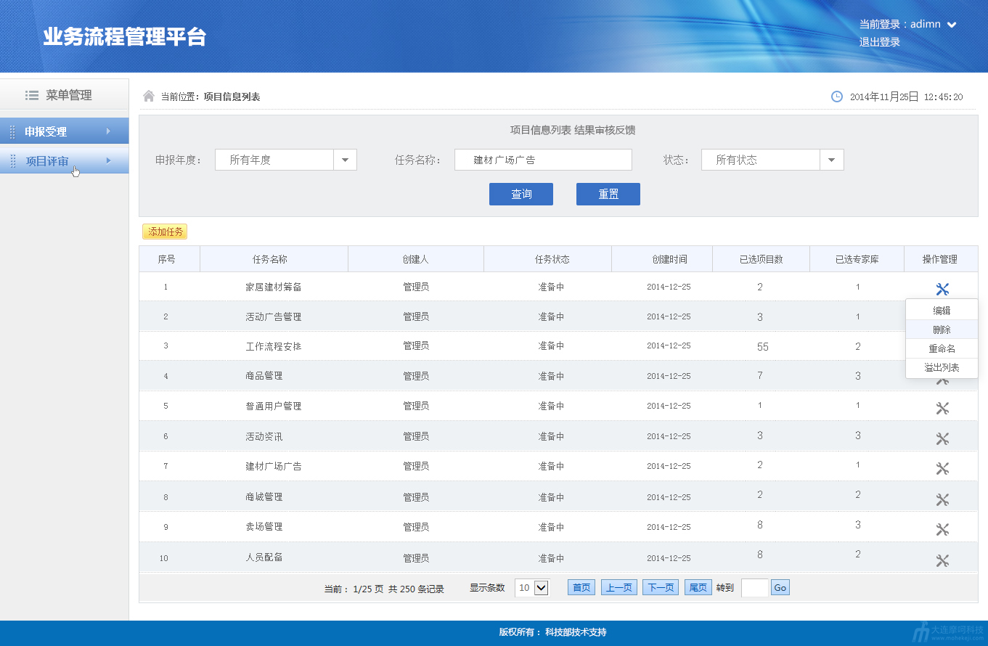
Task: Open tools icon for row 卖场管理
Action: (942, 529)
